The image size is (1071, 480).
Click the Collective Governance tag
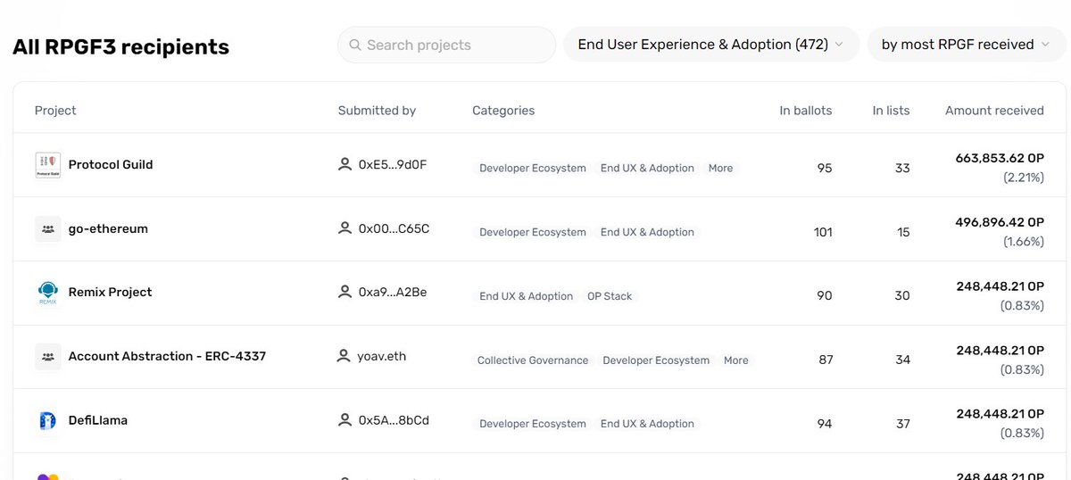(533, 360)
